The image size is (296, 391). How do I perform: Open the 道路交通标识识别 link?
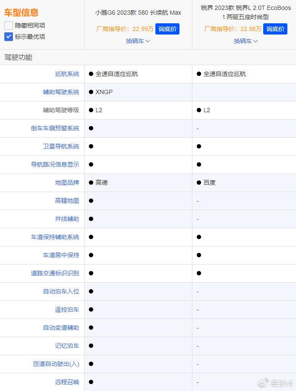tap(55, 273)
